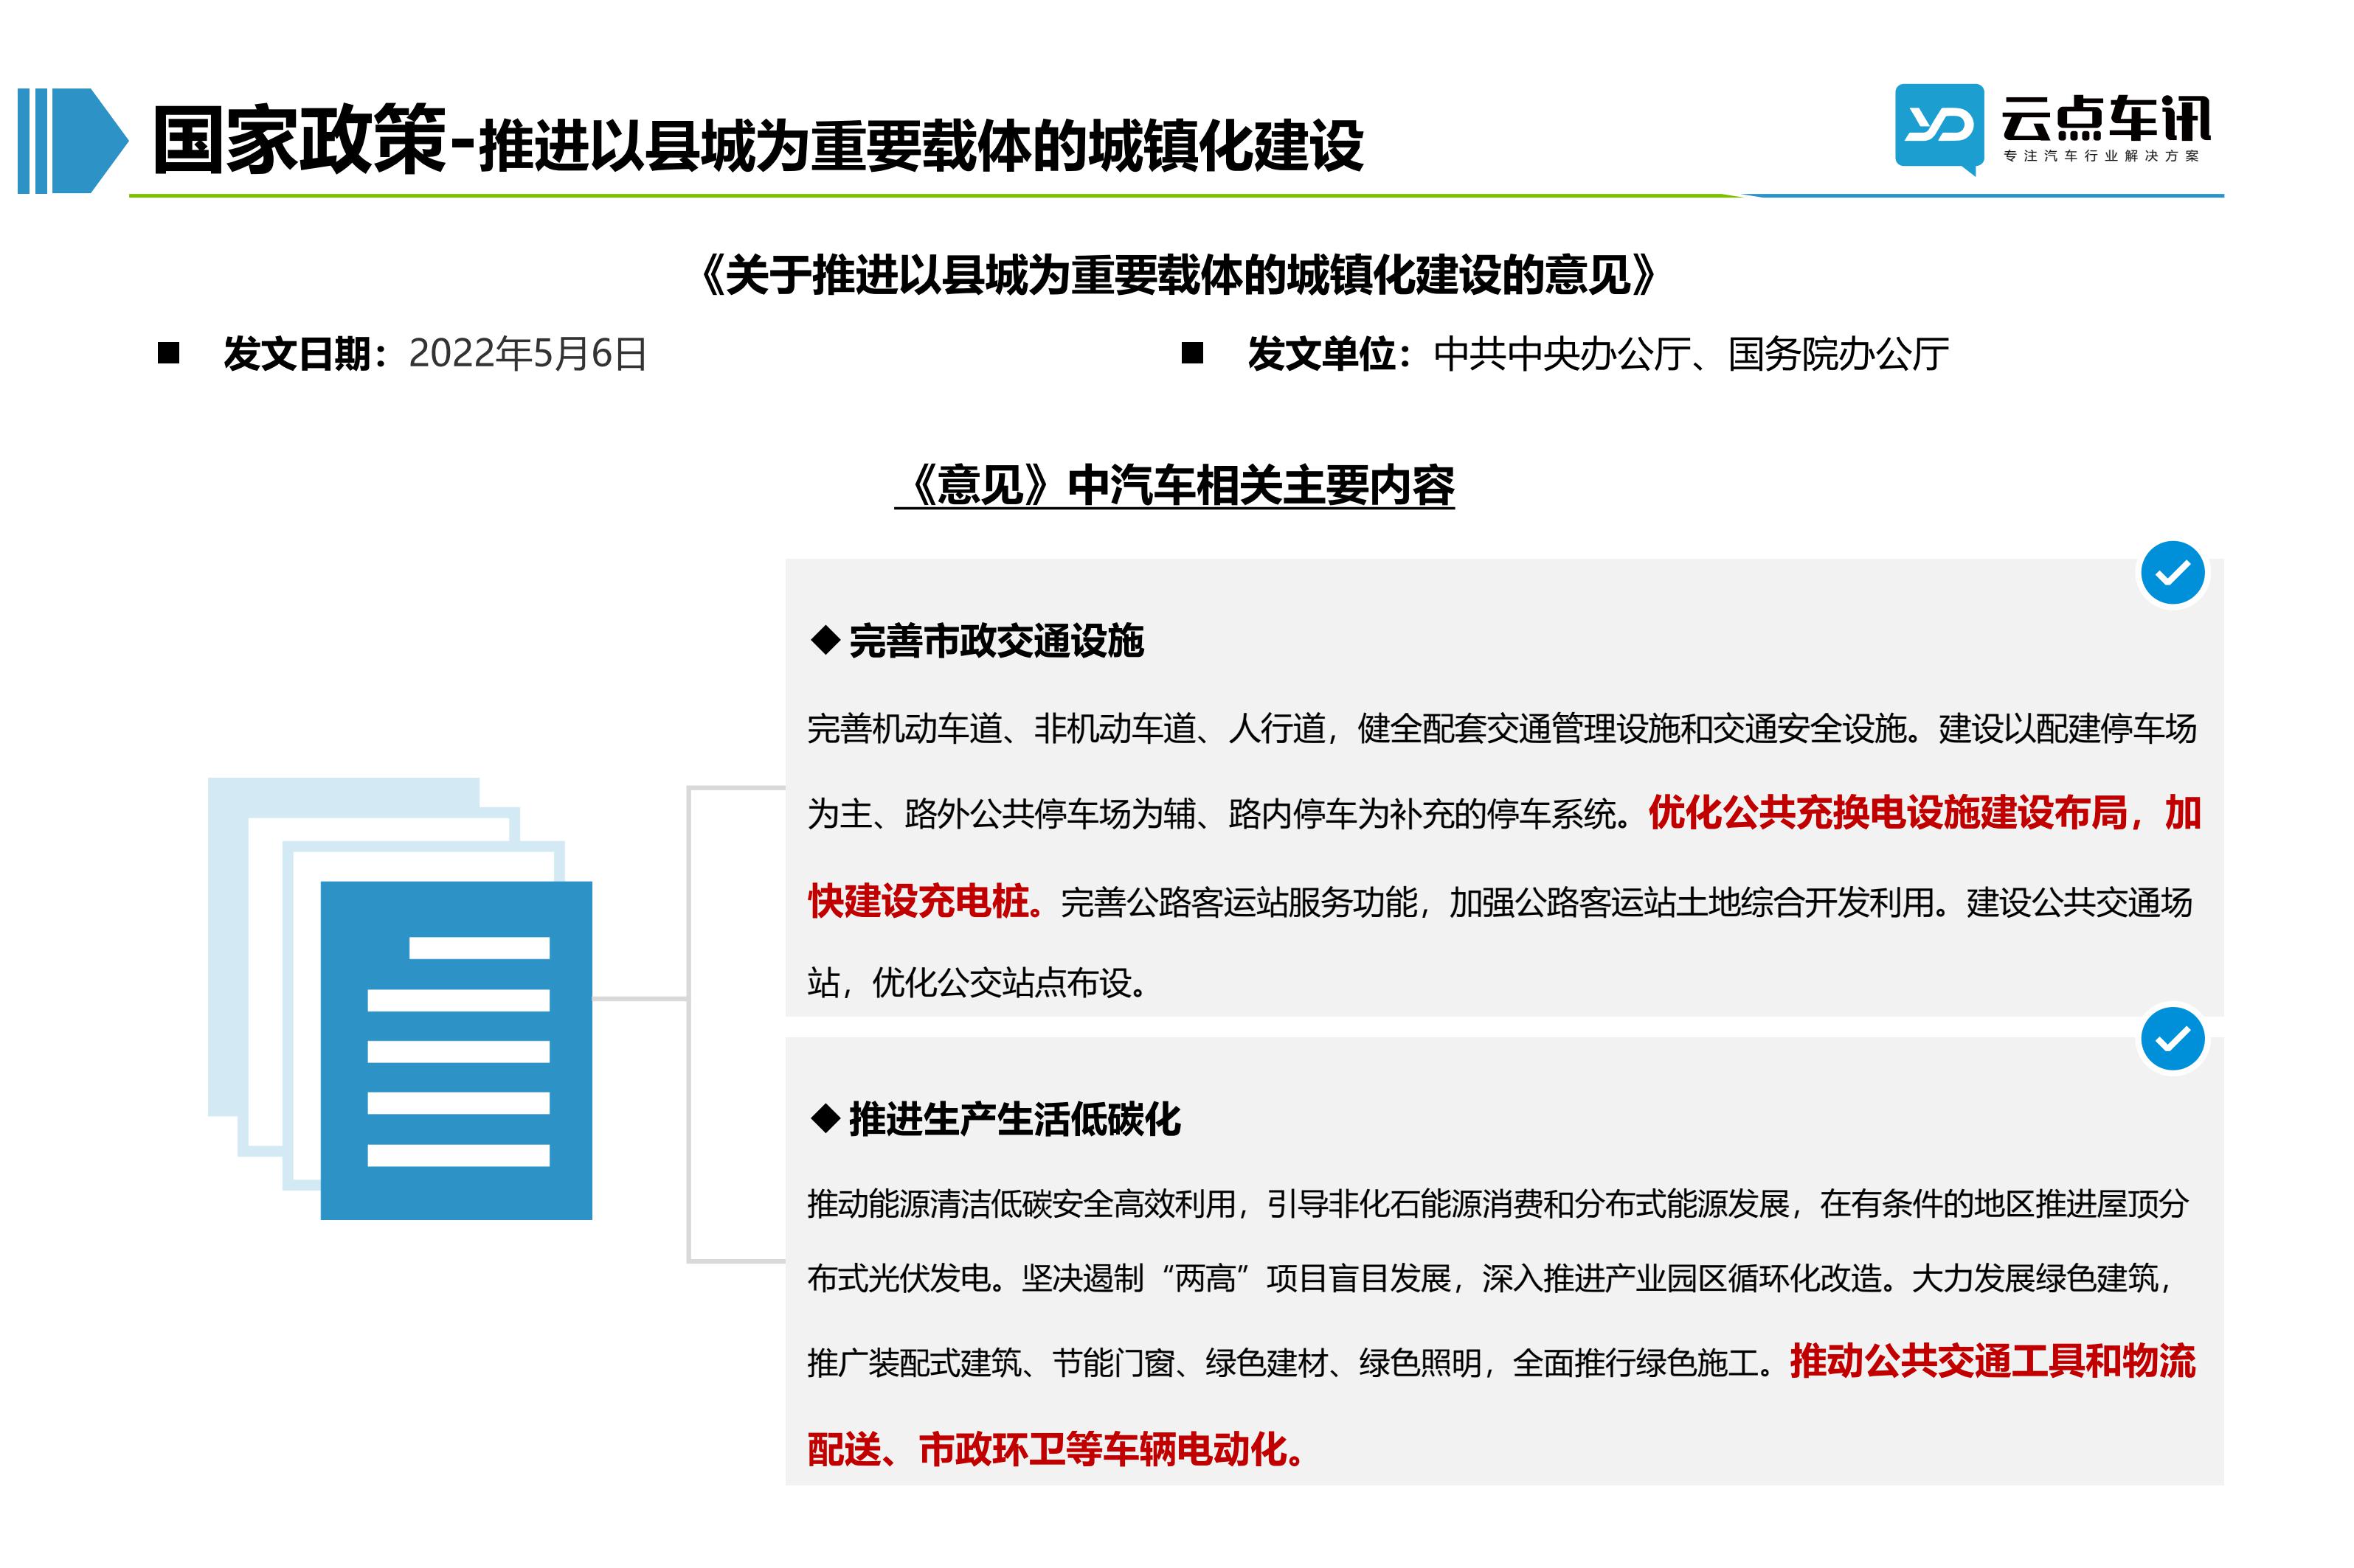
Task: Click the text 为主、路外公共停车场为辅
Action: pos(1001,814)
